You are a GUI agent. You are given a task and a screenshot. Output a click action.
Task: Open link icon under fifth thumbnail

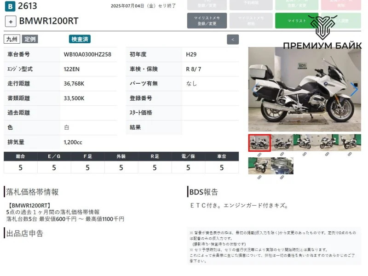(350, 155)
